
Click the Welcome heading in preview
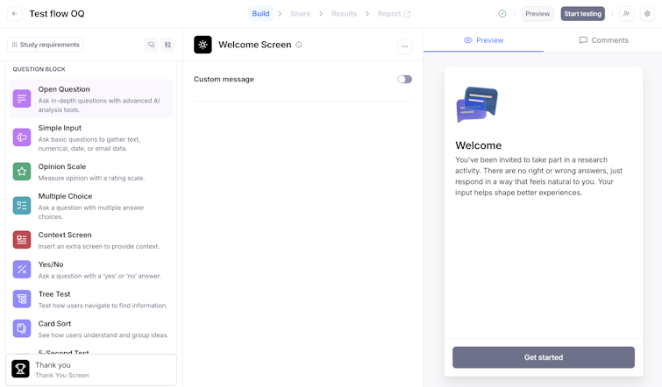[479, 145]
